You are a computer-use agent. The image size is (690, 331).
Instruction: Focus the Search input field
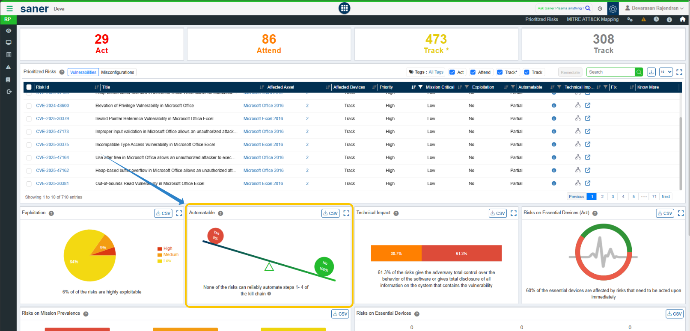(611, 72)
